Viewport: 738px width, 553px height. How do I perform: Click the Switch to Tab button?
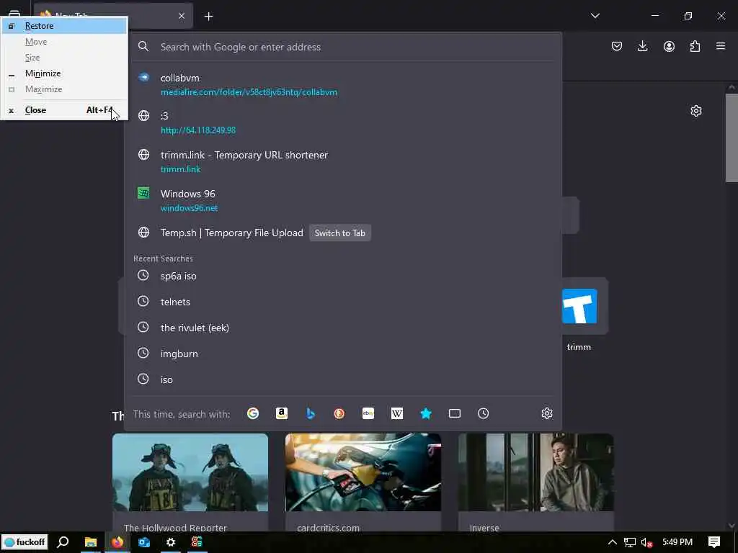click(x=340, y=233)
